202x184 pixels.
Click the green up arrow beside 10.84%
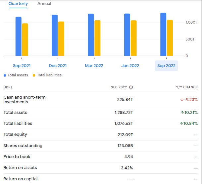tap(181, 124)
